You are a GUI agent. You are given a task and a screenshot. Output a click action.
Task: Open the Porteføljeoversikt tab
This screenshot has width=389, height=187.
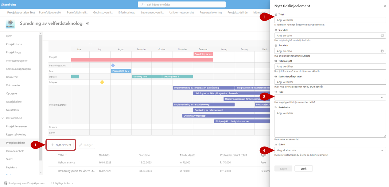pos(50,13)
